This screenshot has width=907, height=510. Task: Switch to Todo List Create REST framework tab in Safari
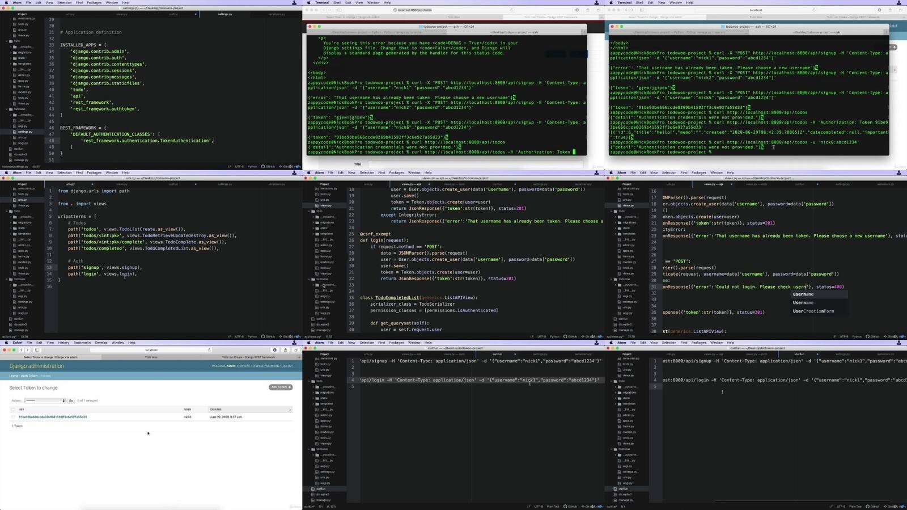tap(248, 357)
